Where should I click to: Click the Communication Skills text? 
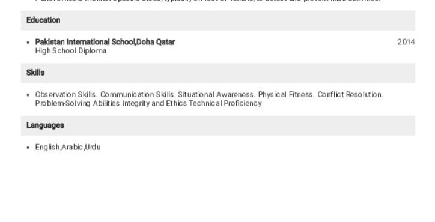coord(138,95)
